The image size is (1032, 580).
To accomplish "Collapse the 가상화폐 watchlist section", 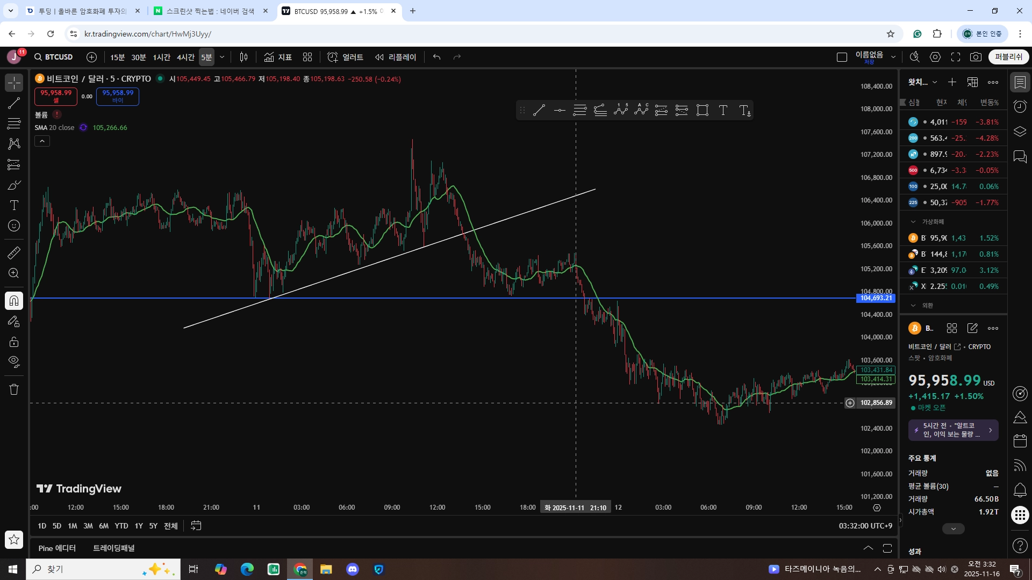I will [912, 221].
